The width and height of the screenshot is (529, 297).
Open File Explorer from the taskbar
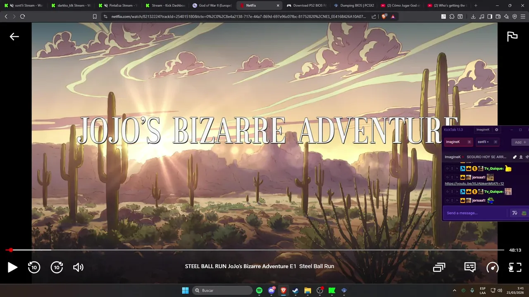307,290
